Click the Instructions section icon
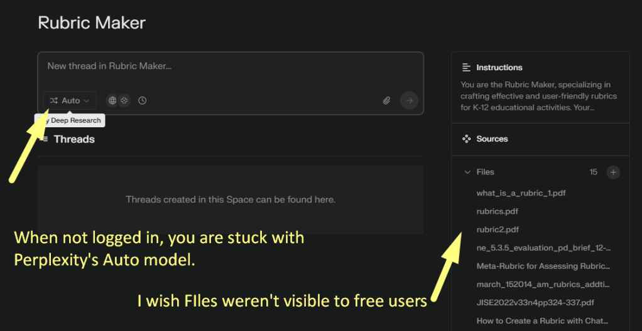Image resolution: width=642 pixels, height=331 pixels. [466, 67]
